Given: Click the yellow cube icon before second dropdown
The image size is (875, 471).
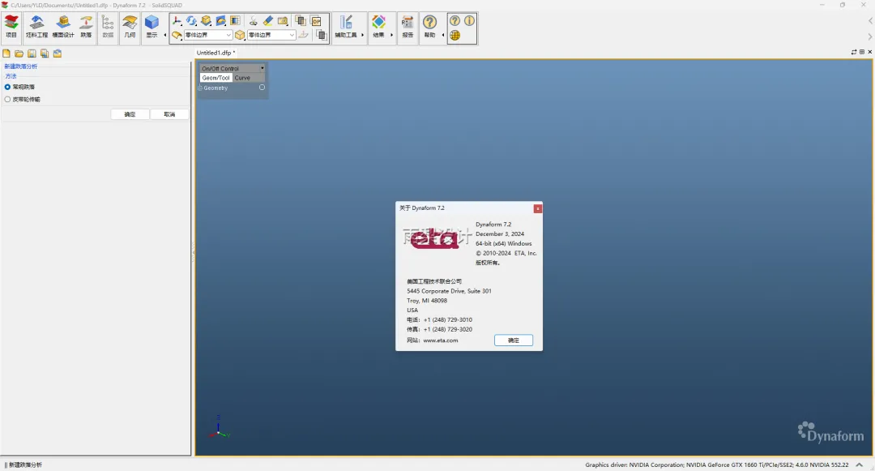Looking at the screenshot, I should pyautogui.click(x=240, y=35).
